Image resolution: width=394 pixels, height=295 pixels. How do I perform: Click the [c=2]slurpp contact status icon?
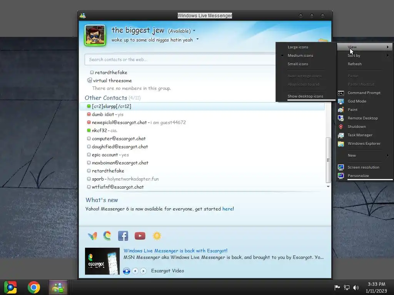(89, 106)
